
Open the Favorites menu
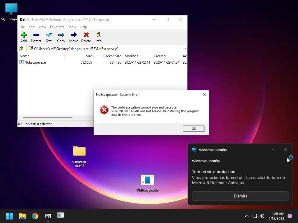[x=57, y=27]
